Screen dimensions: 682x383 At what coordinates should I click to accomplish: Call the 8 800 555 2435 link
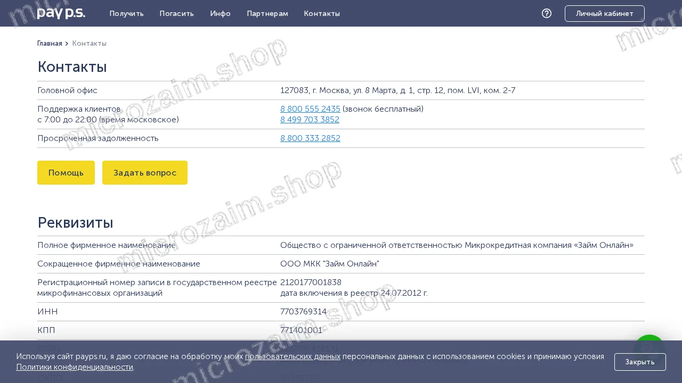pyautogui.click(x=310, y=109)
